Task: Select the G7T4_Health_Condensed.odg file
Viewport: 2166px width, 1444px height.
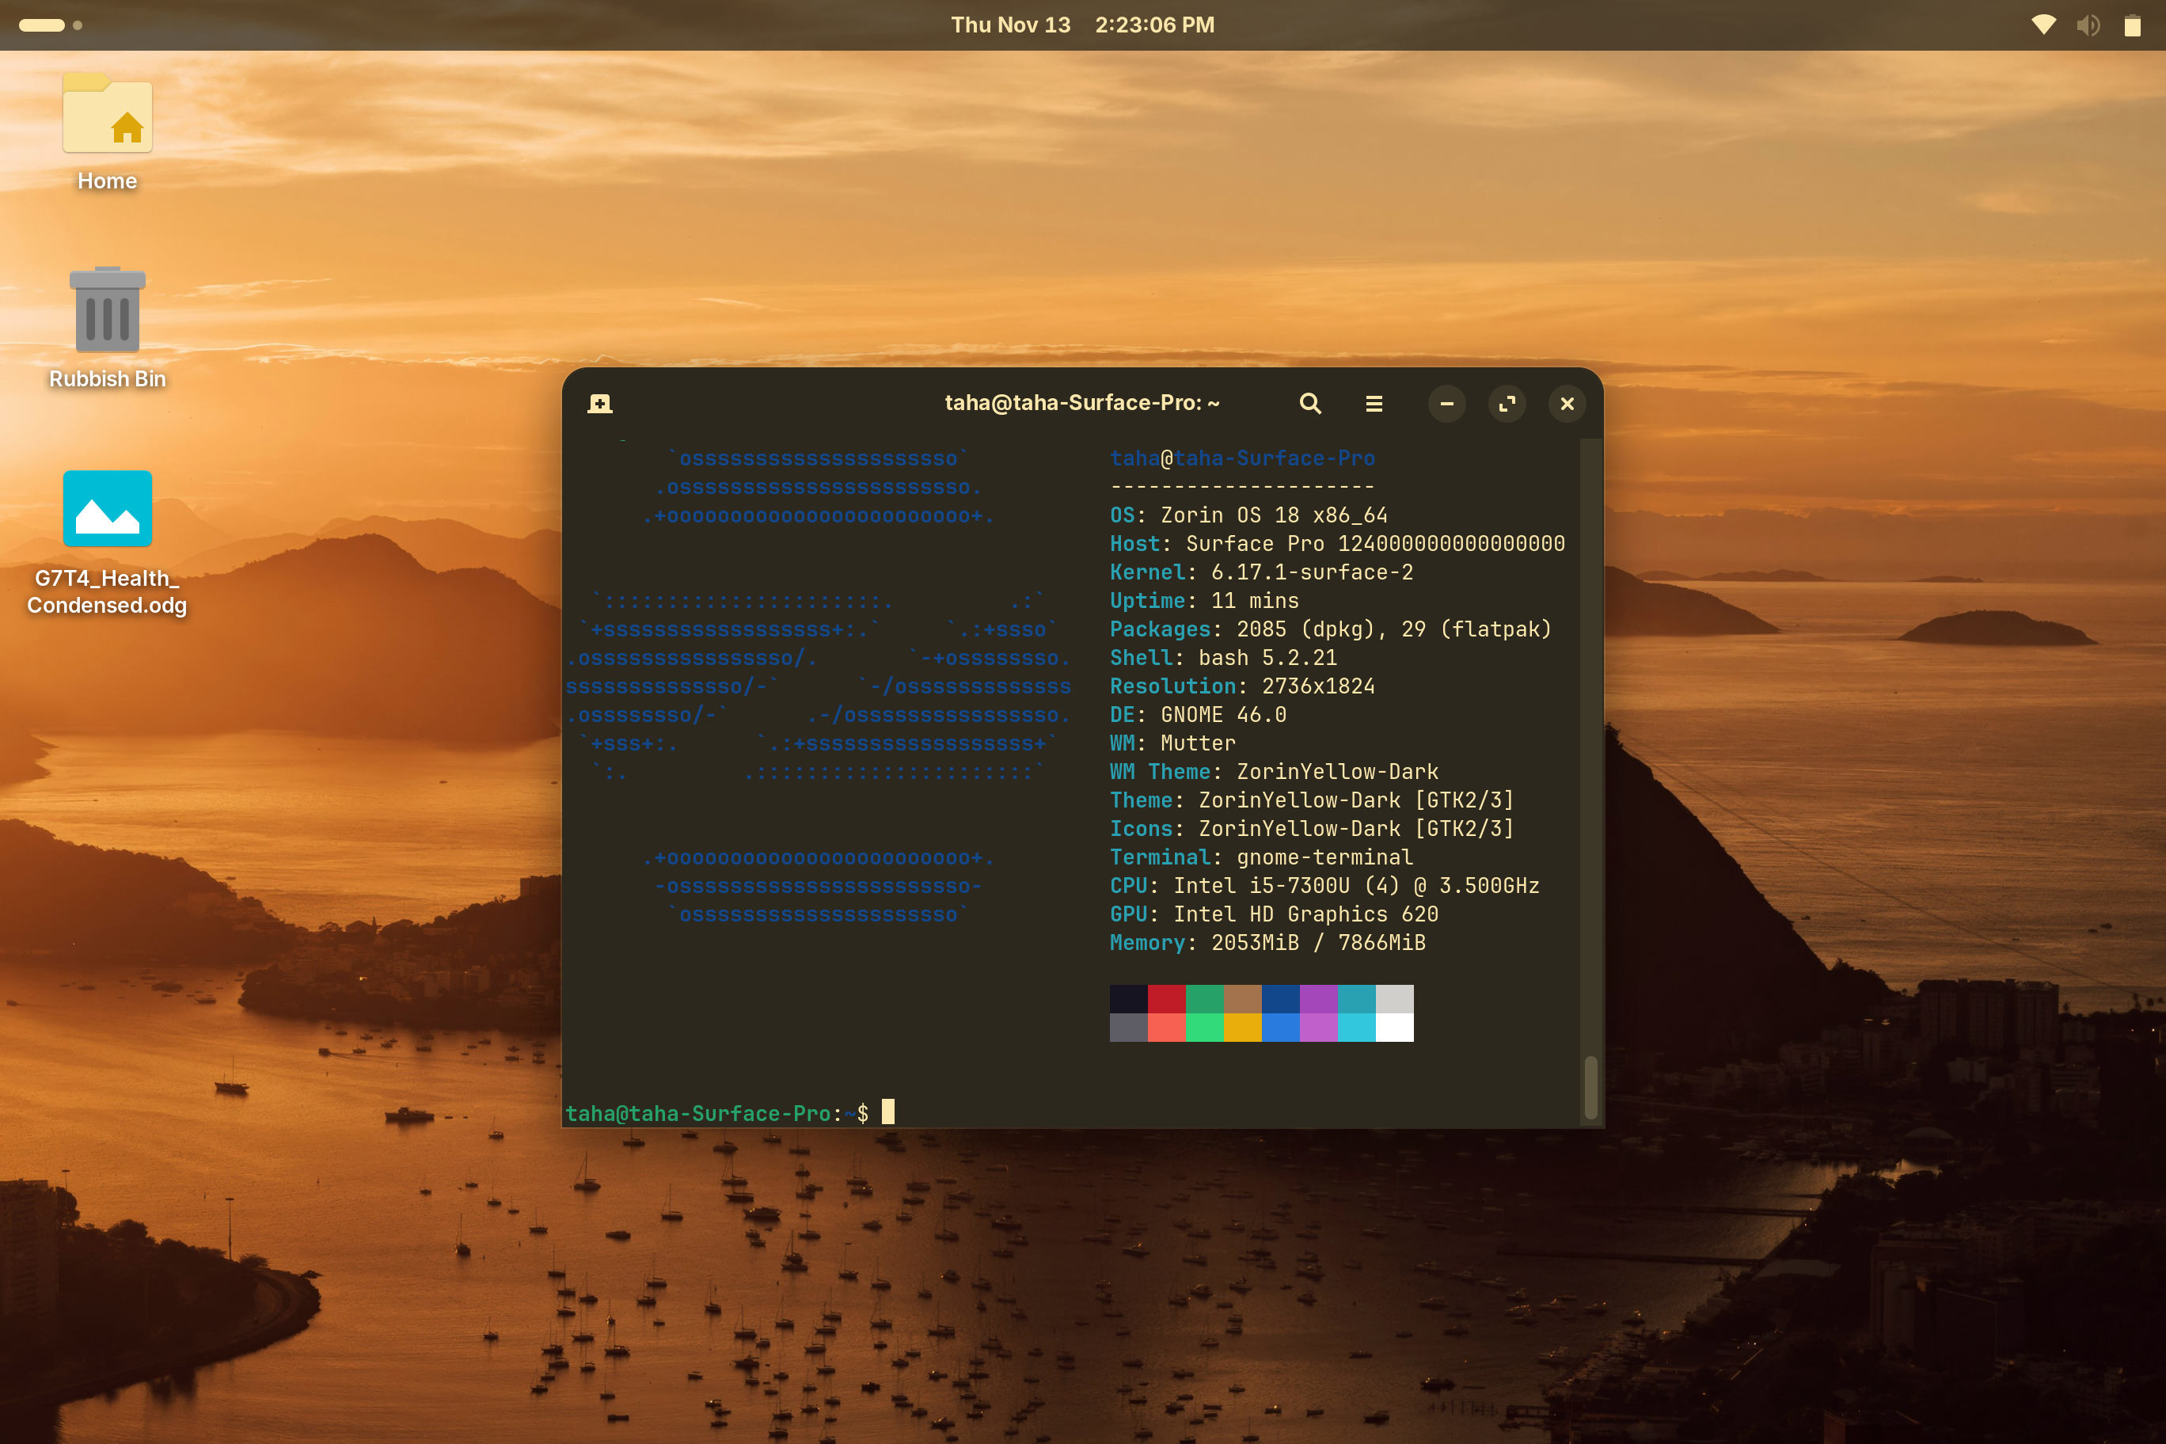Action: coord(108,509)
